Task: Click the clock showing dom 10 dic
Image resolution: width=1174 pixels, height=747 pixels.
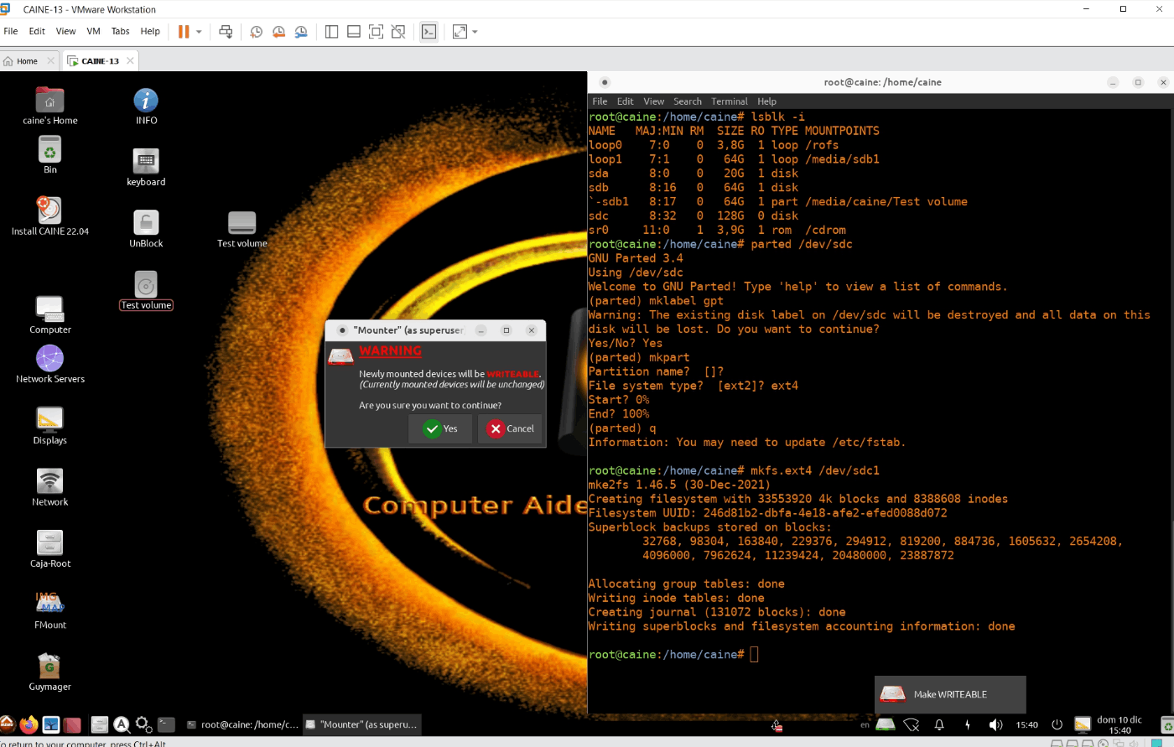Action: pyautogui.click(x=1119, y=724)
